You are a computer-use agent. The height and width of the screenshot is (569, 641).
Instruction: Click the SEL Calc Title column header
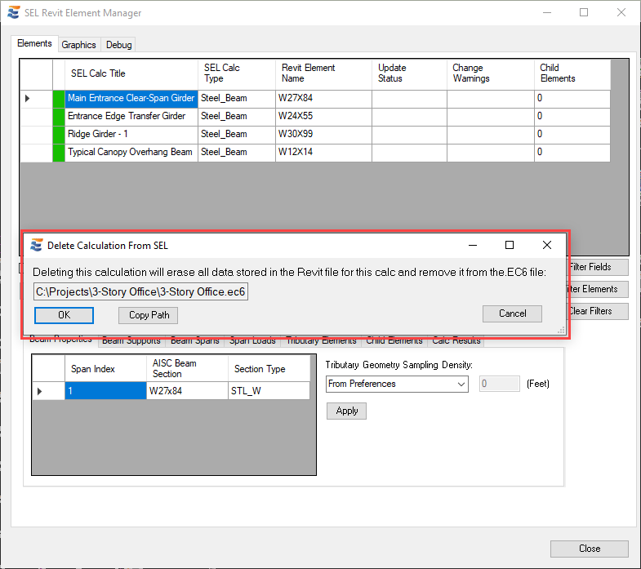pos(131,74)
